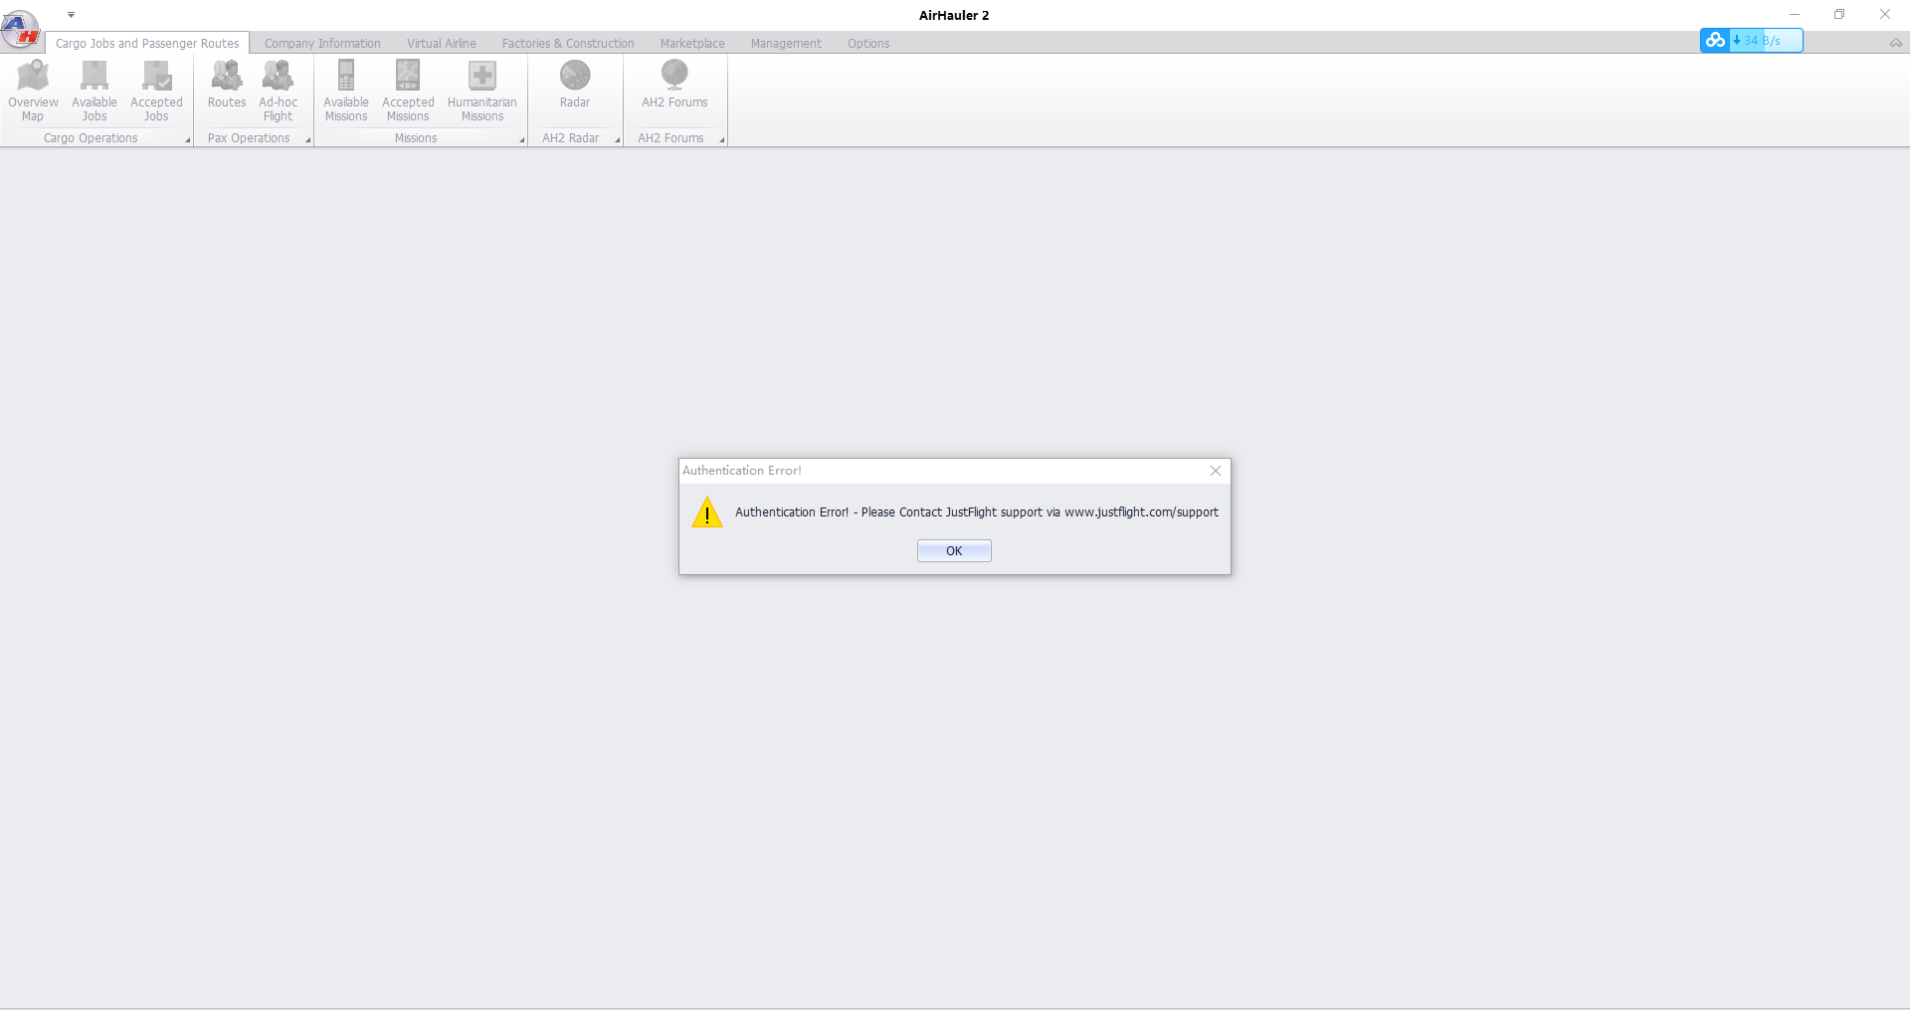Viewport: 1910px width, 1010px height.
Task: Launch the AH2 Radar
Action: (575, 86)
